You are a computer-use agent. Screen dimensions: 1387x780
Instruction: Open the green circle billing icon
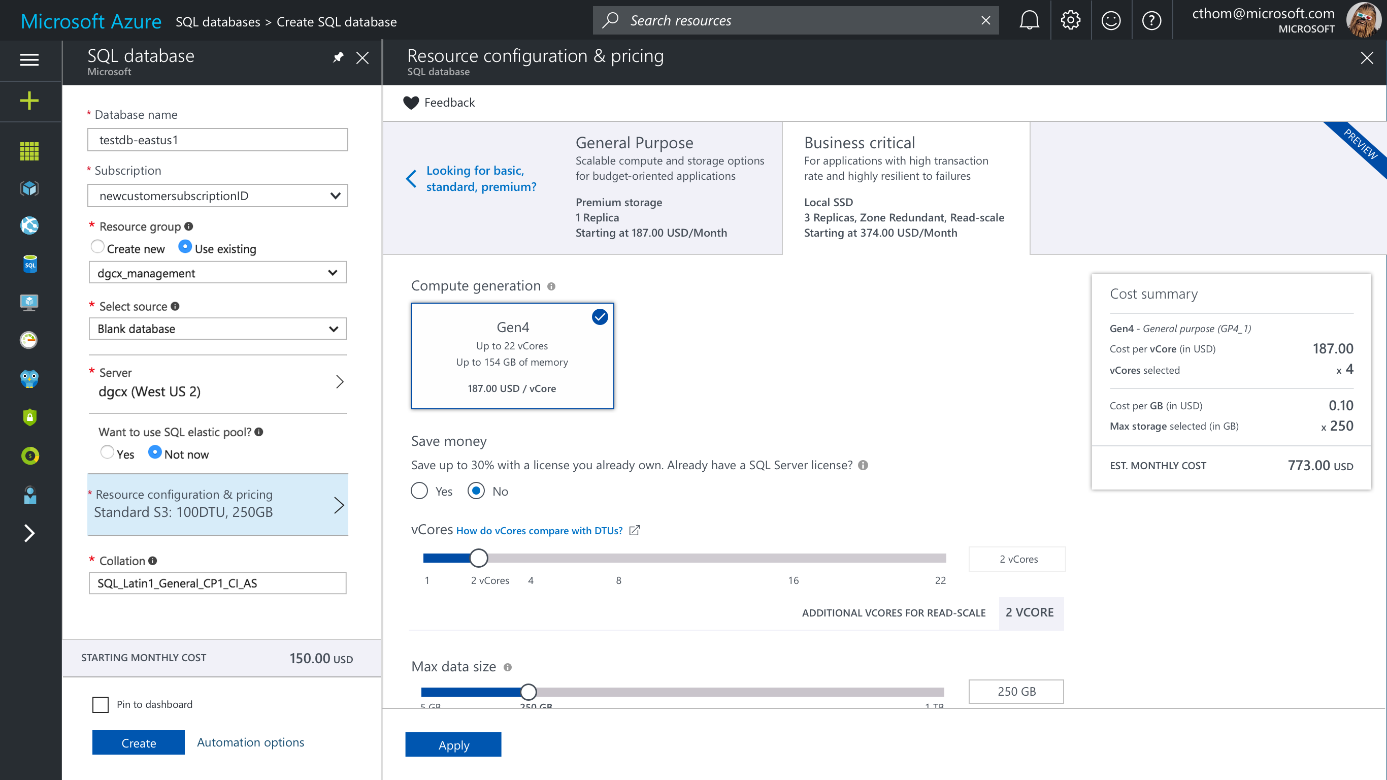pyautogui.click(x=29, y=456)
